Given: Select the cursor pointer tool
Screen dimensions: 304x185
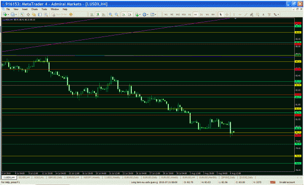Looking at the screenshot, I should point(221,15).
